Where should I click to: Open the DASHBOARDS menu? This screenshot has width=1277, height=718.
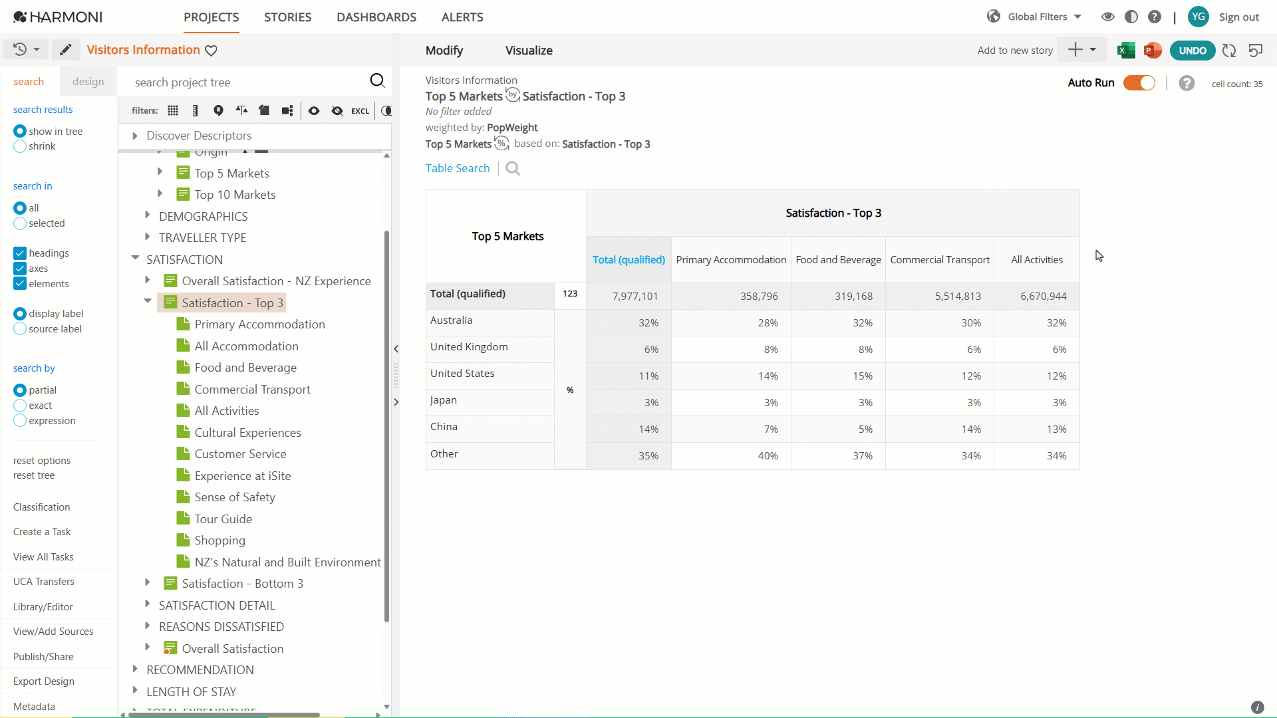click(x=376, y=17)
